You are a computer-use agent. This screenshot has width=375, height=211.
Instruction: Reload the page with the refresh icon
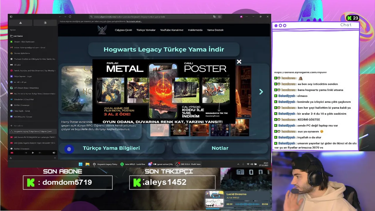pos(70,17)
